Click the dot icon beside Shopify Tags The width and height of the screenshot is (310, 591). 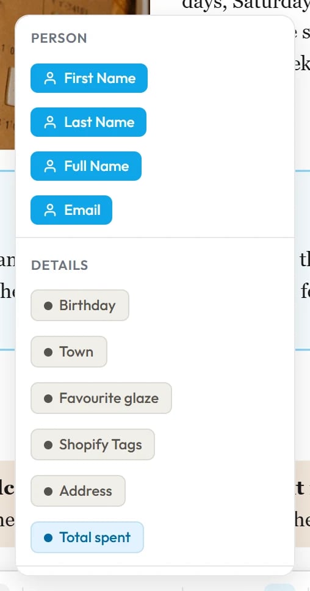click(x=48, y=444)
